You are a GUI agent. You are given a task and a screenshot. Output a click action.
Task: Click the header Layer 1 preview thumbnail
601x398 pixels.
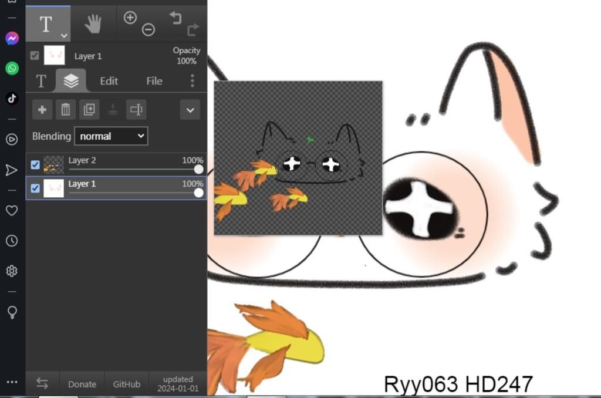coord(55,55)
